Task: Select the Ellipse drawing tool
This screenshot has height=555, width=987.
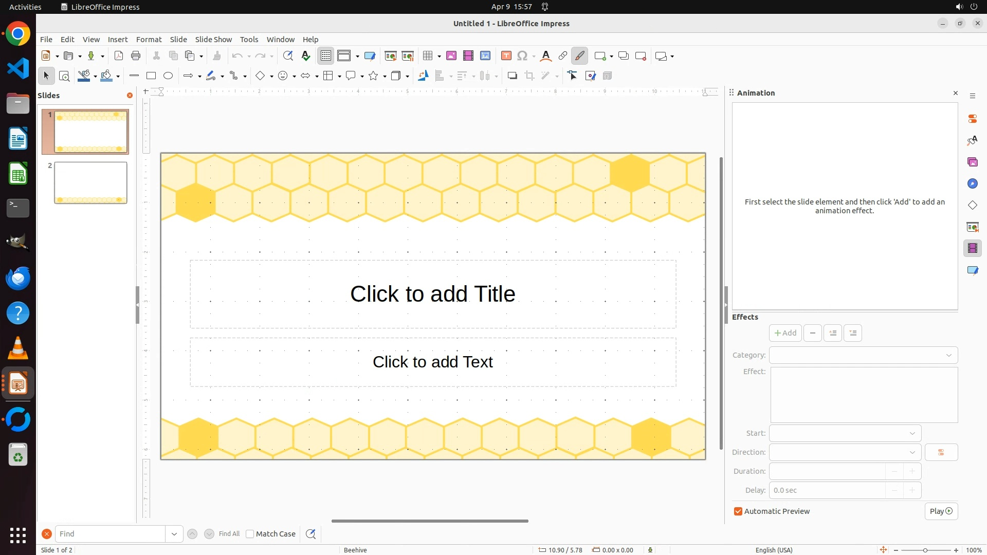Action: coord(168,76)
